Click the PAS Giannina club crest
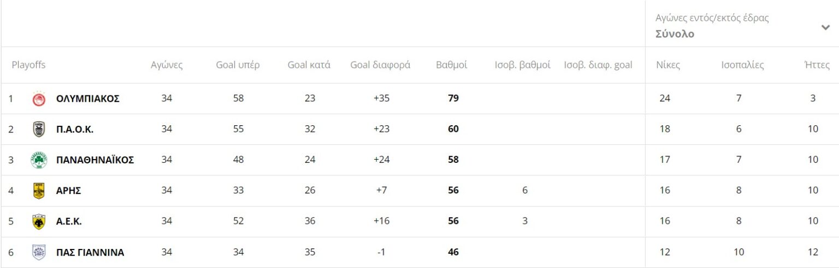Image resolution: width=839 pixels, height=268 pixels. 39,252
